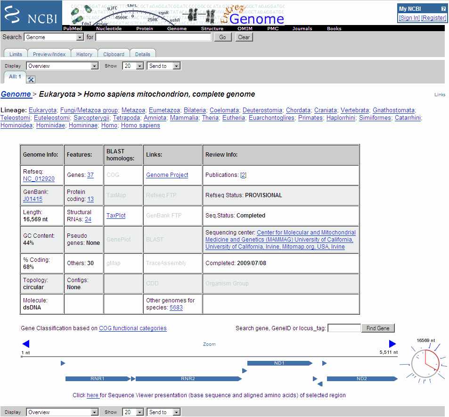Click the Sign In link
Image resolution: width=449 pixels, height=417 pixels.
[x=409, y=18]
